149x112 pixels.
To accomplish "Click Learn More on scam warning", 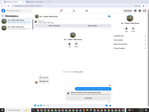I will (x=88, y=98).
